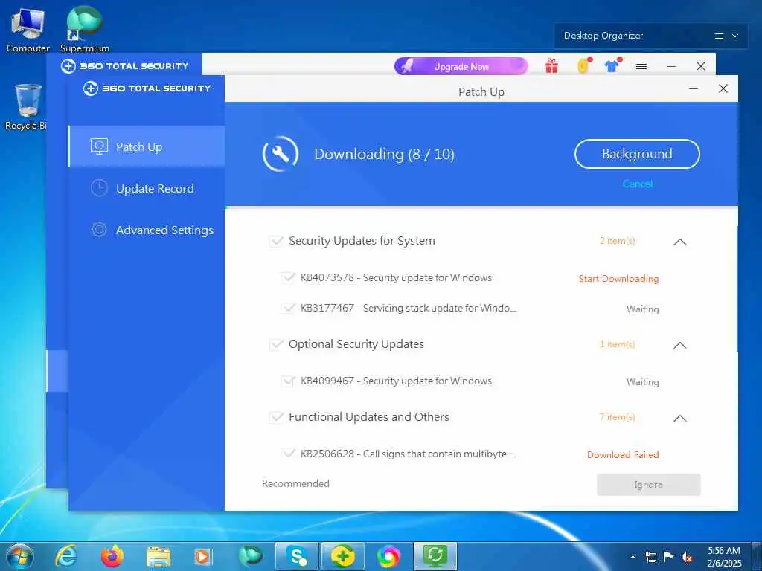
Task: Switch to 360 Total Security taskbar button
Action: click(342, 556)
